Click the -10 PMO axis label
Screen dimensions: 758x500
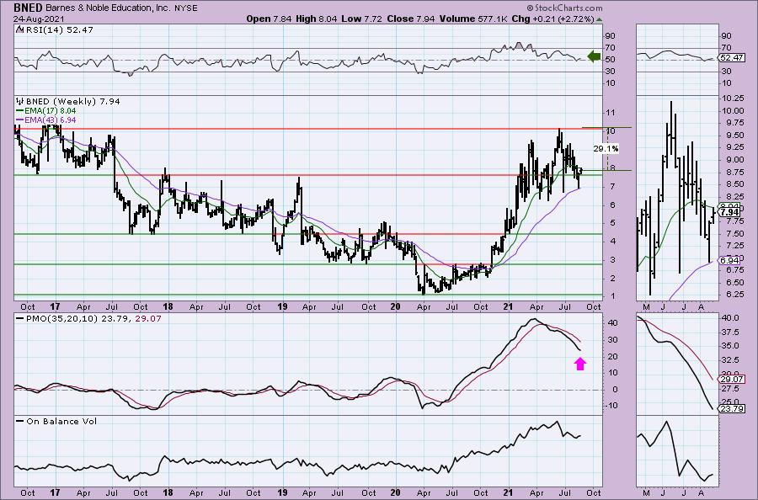(x=612, y=406)
